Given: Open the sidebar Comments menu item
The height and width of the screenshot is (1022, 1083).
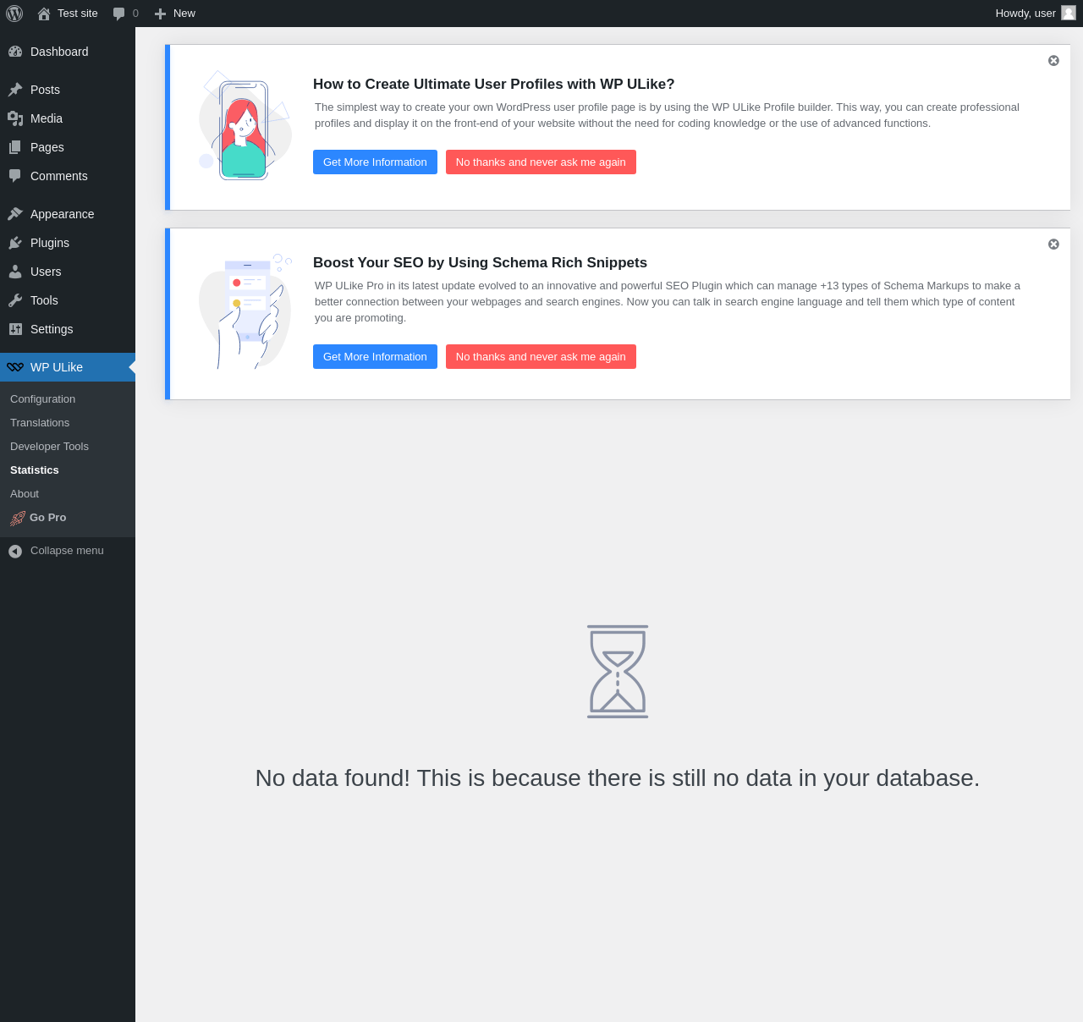Looking at the screenshot, I should [68, 176].
